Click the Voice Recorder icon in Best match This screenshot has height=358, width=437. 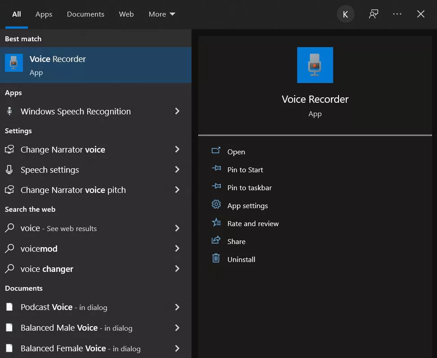14,63
